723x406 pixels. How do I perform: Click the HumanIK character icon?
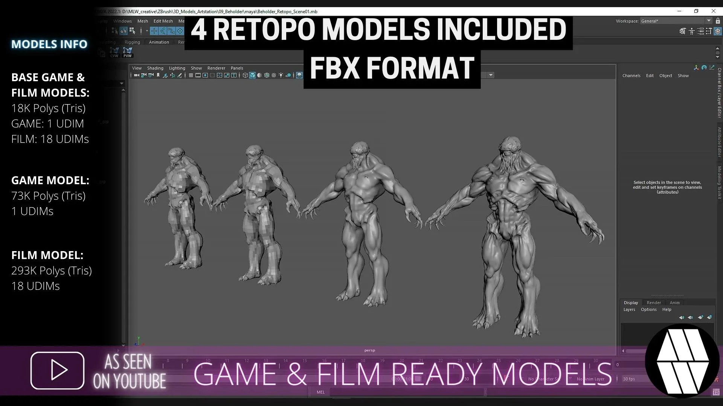692,32
